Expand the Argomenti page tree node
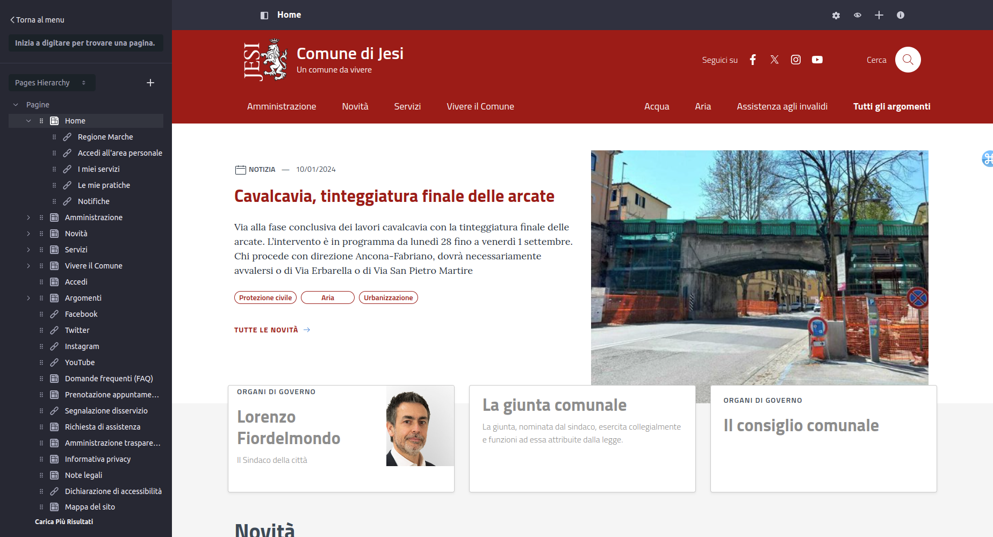The height and width of the screenshot is (537, 993). point(28,298)
